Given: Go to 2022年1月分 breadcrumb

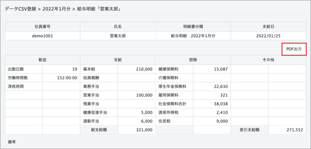Looking at the screenshot, I should (x=56, y=9).
